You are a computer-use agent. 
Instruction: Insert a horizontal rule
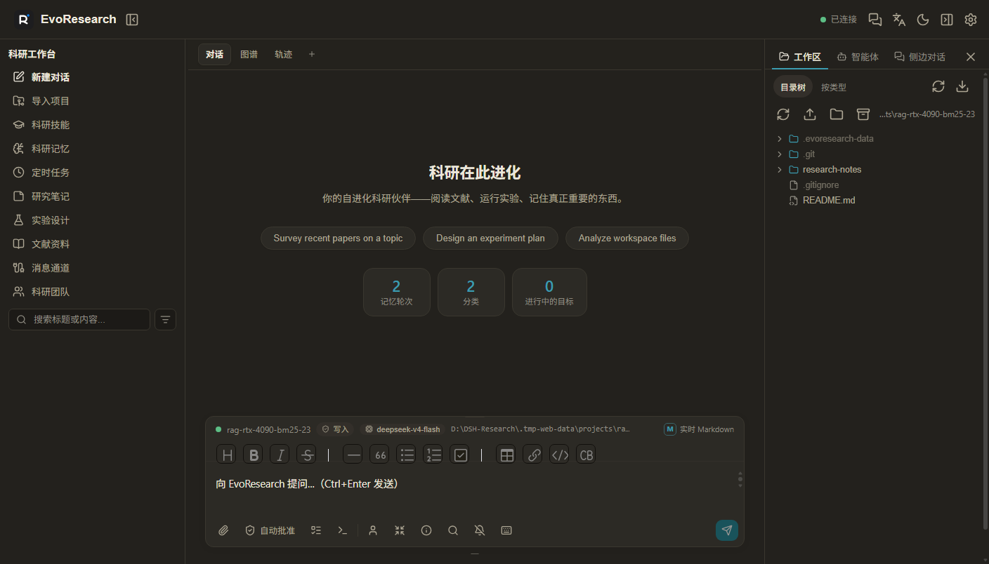(354, 455)
